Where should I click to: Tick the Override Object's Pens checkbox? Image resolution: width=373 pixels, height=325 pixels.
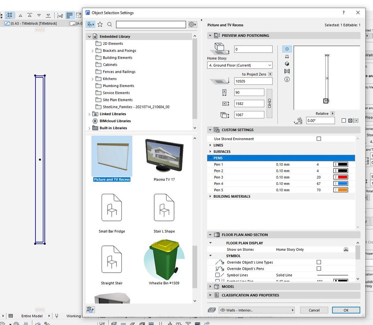coord(318,269)
